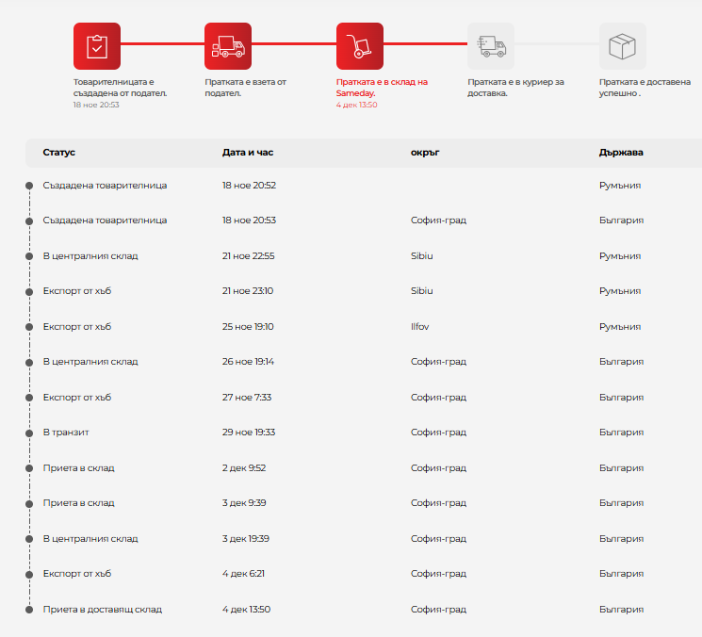Click the Приета в доставящ склад status row
Screen dimensions: 702x637
[x=102, y=610]
